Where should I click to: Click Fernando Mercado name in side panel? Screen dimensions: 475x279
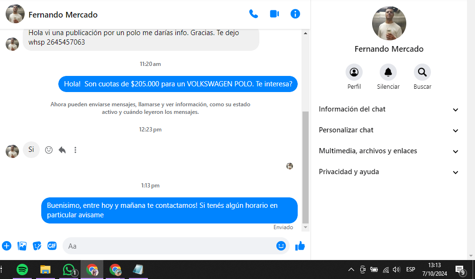point(389,49)
